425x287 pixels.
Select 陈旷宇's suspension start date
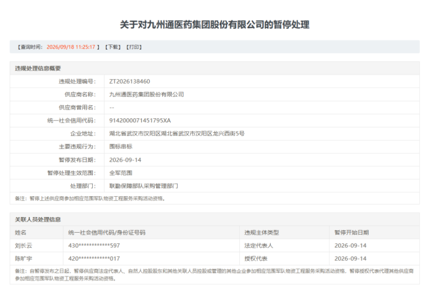pos(350,258)
